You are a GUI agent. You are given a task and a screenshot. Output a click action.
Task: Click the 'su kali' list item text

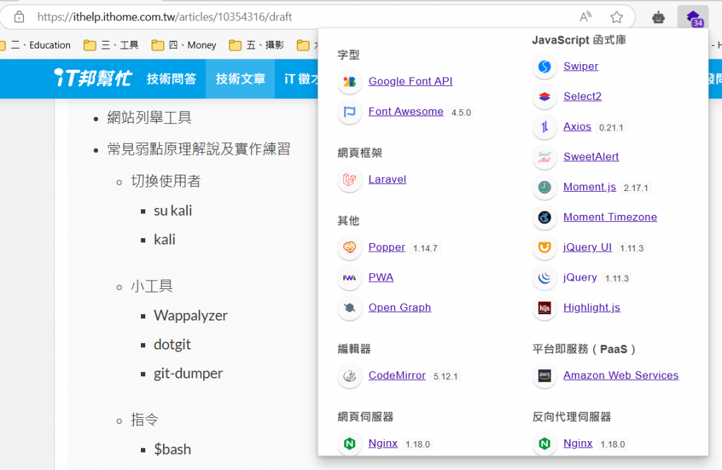pos(173,211)
